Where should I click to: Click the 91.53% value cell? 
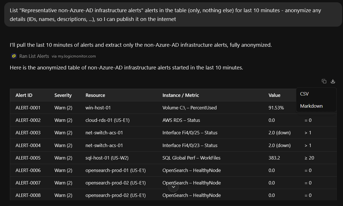276,108
